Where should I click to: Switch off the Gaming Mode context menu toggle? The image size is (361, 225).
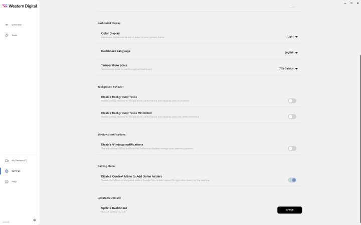[292, 180]
